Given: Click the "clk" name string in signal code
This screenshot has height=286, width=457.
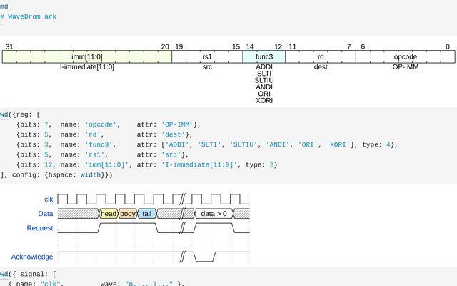Looking at the screenshot, I should pyautogui.click(x=51, y=284).
